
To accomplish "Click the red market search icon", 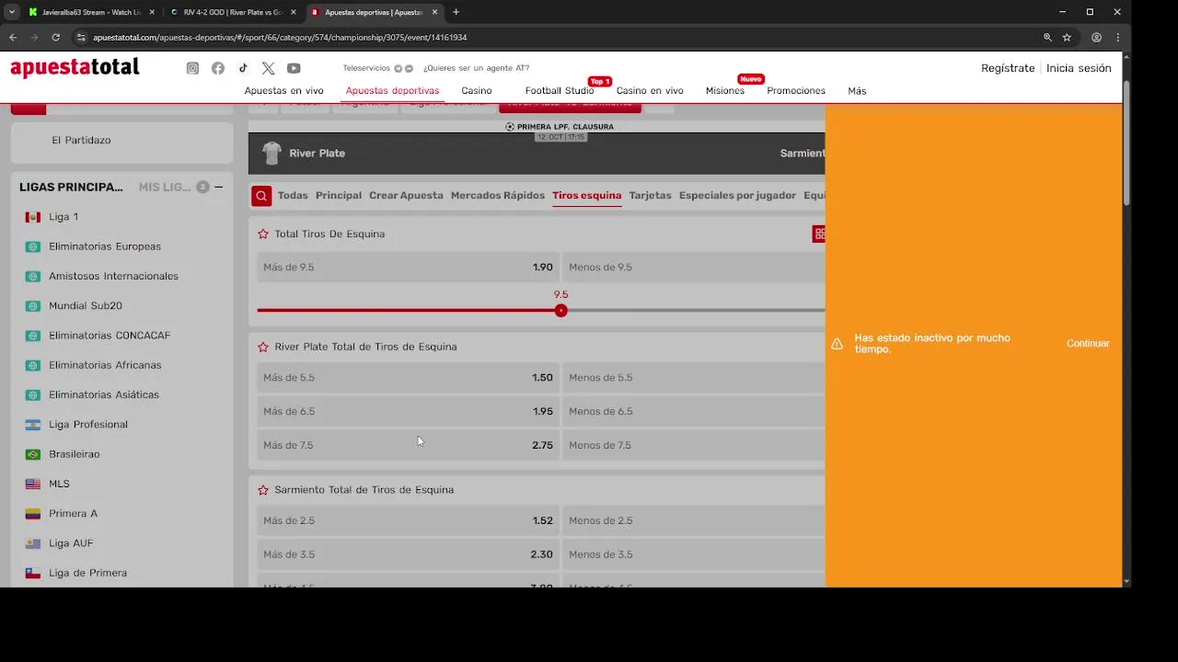I will (261, 195).
